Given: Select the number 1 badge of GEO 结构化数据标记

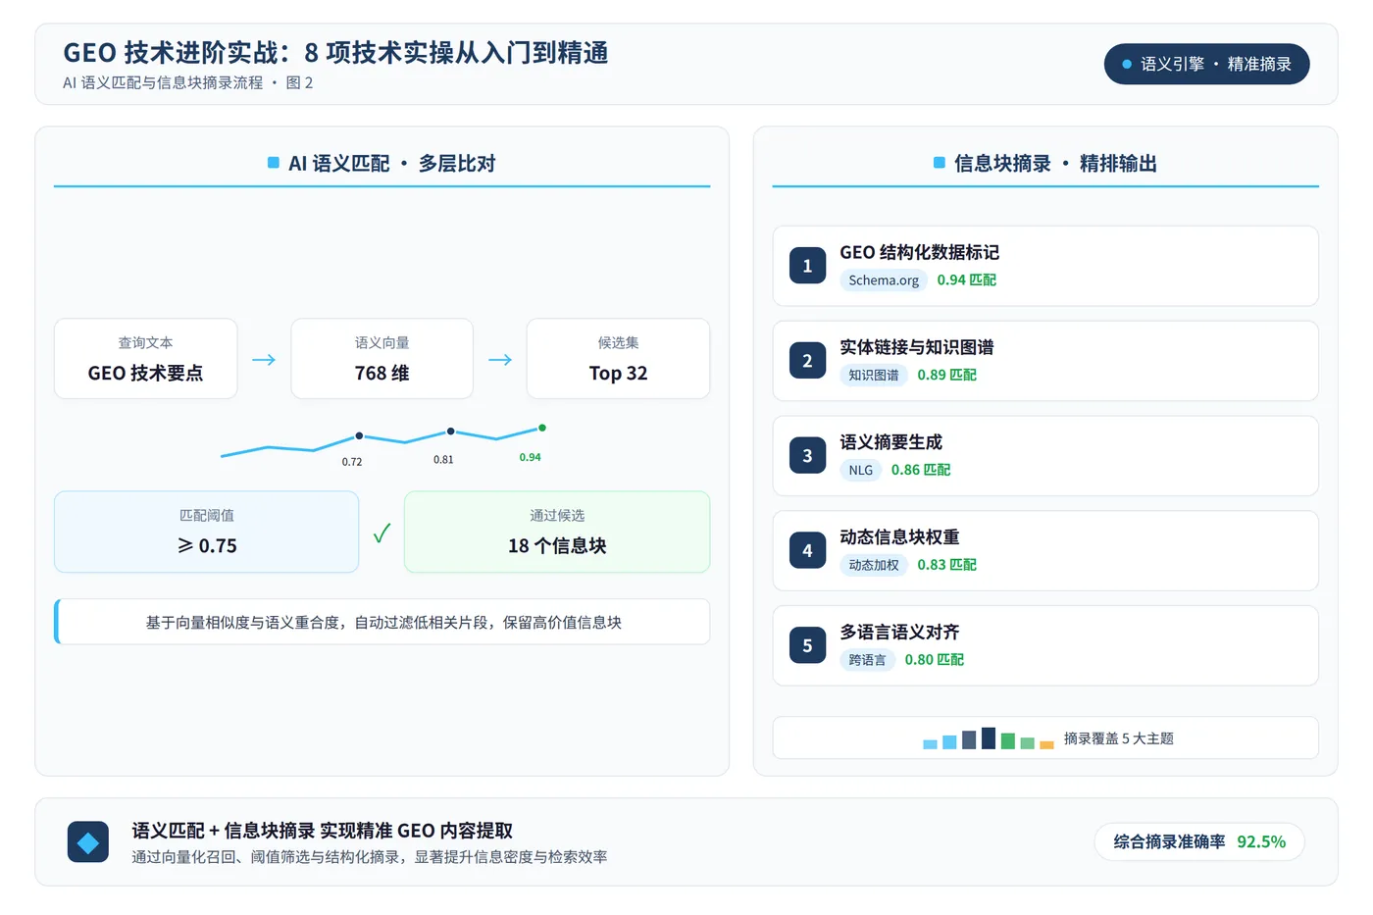Looking at the screenshot, I should [807, 266].
